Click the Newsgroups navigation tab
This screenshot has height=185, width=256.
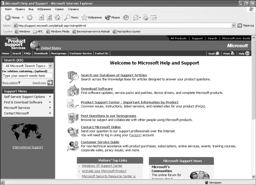59,53
